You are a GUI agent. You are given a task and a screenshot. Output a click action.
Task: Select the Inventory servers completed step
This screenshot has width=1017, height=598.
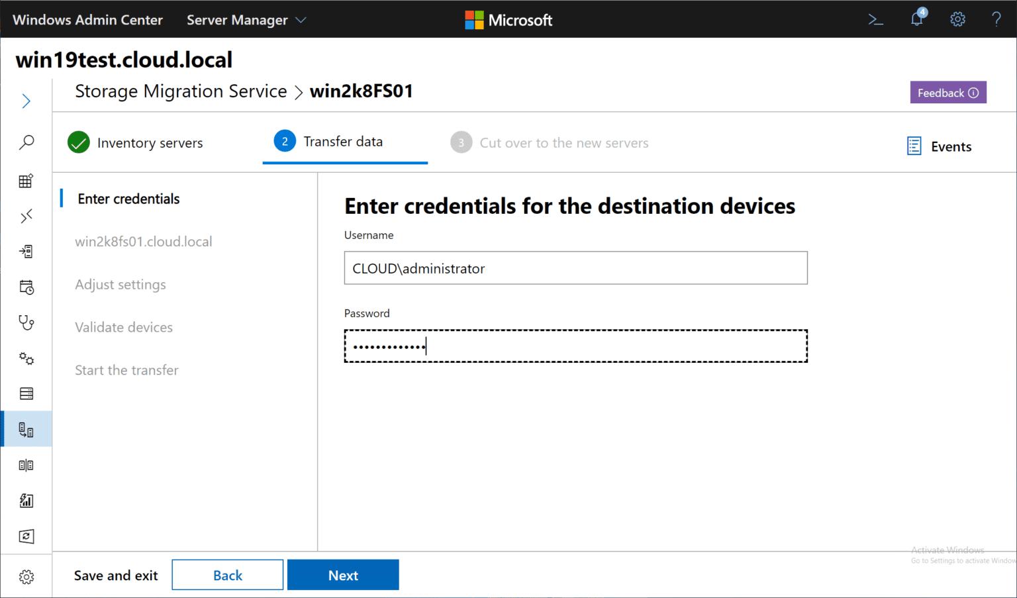coord(135,142)
